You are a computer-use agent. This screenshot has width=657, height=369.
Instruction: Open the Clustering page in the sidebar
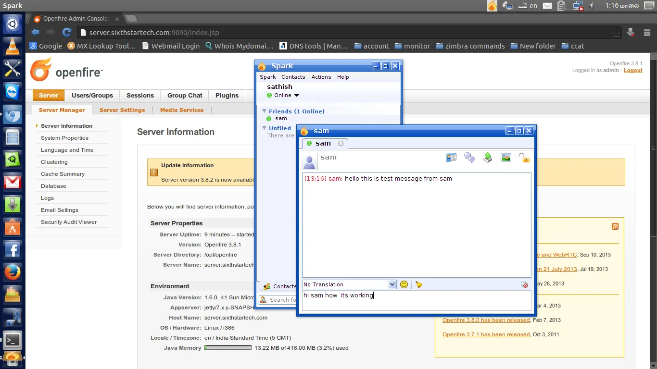click(54, 162)
